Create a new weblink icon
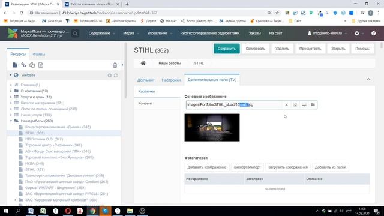This screenshot has width=384, height=216. pos(23,65)
